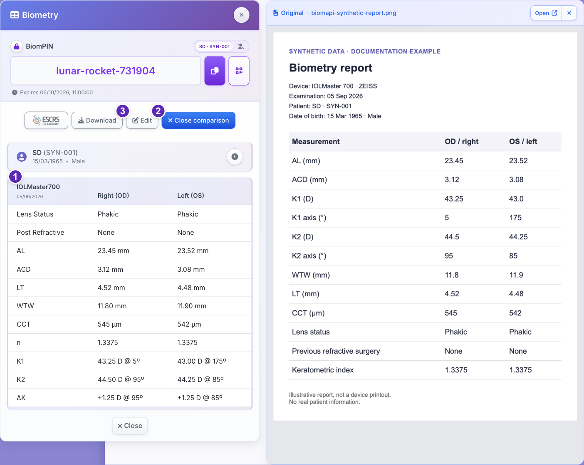
Task: Download the biometry data
Action: point(97,121)
